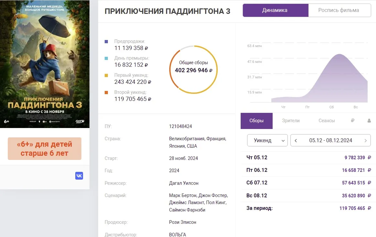Click the Пт 06.12 row
The image size is (376, 237).
point(308,170)
